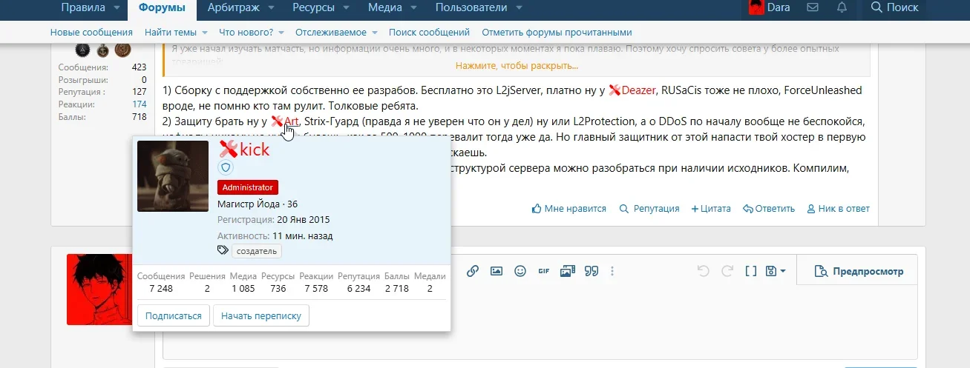
Task: Reply to the post with Ответить
Action: [x=769, y=209]
